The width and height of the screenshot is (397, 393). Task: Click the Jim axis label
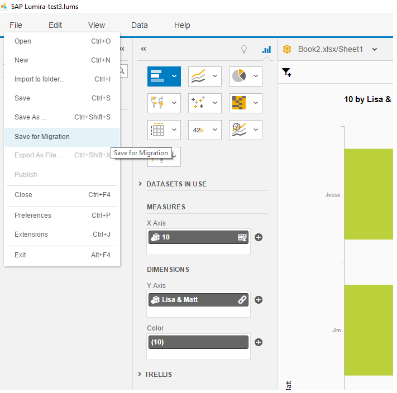pos(336,330)
